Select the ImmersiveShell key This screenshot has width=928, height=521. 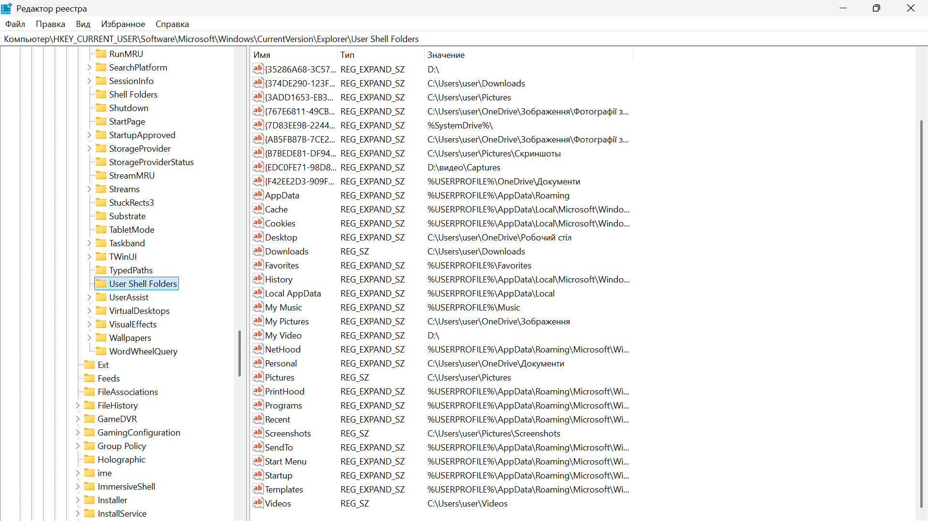point(127,486)
